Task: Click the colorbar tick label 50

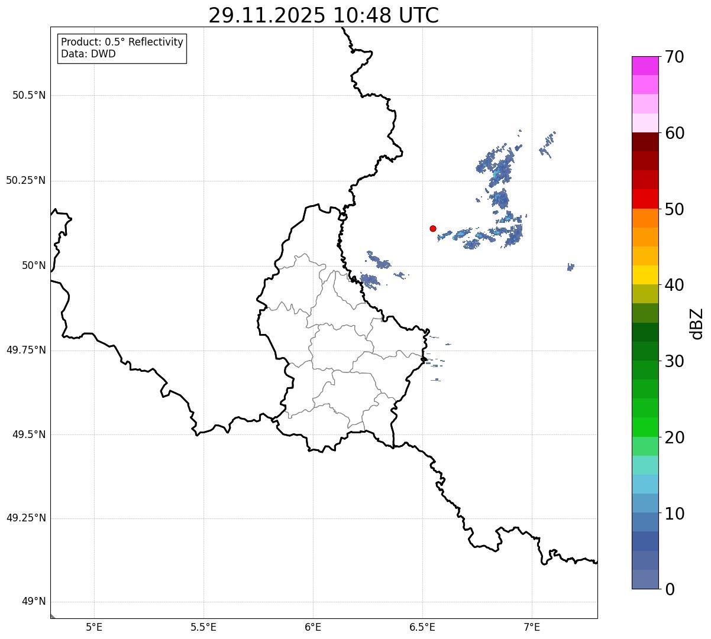Action: 674,209
